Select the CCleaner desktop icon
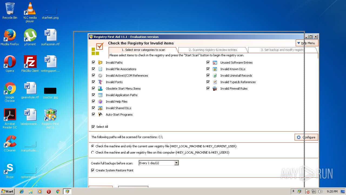Viewport: 346px width, 195px height. pyautogui.click(x=10, y=144)
